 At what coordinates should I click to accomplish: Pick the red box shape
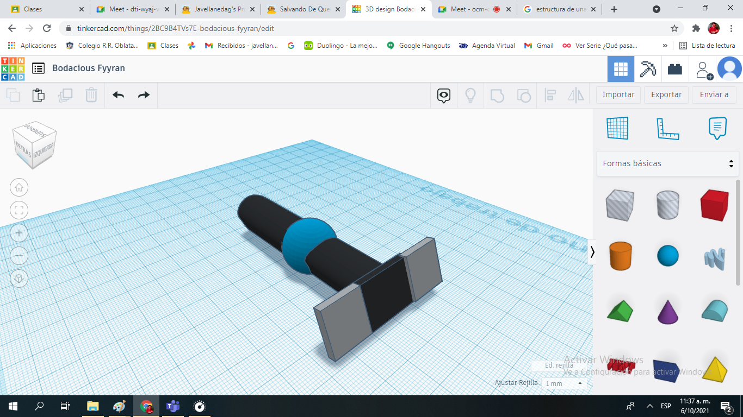(x=714, y=205)
